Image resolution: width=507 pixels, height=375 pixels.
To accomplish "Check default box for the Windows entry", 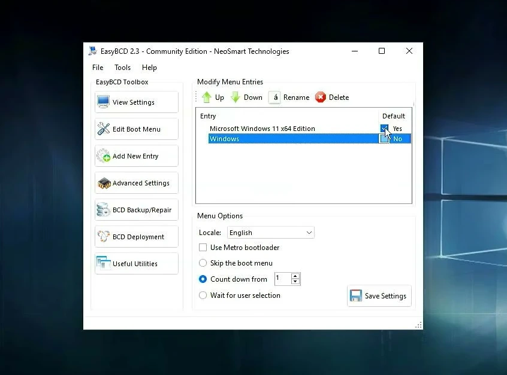I will click(x=384, y=139).
